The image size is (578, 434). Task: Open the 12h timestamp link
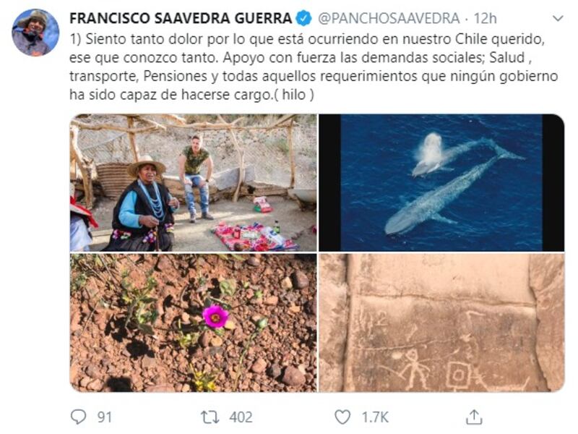point(485,19)
